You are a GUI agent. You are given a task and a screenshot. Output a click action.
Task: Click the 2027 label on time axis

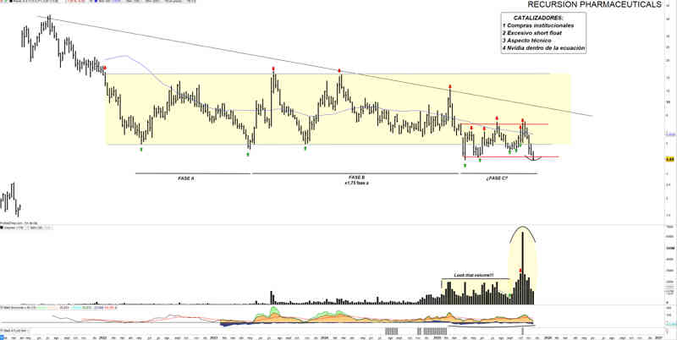click(658, 337)
